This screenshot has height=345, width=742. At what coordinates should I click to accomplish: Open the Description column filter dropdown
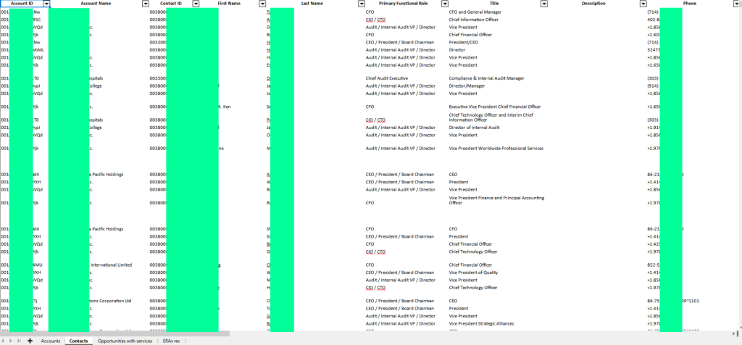[643, 4]
